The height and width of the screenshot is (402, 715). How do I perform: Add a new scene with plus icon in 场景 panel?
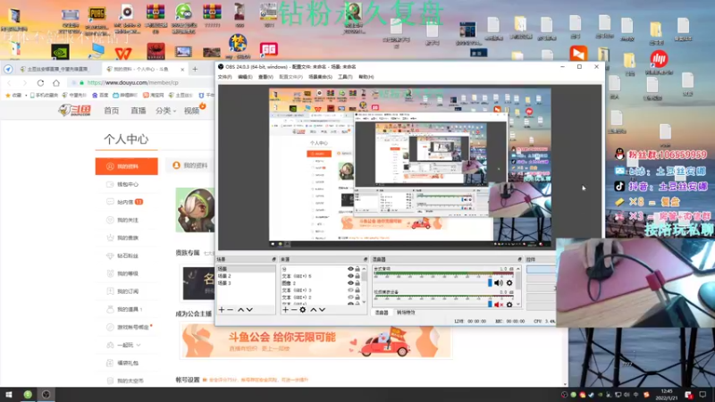coord(222,310)
